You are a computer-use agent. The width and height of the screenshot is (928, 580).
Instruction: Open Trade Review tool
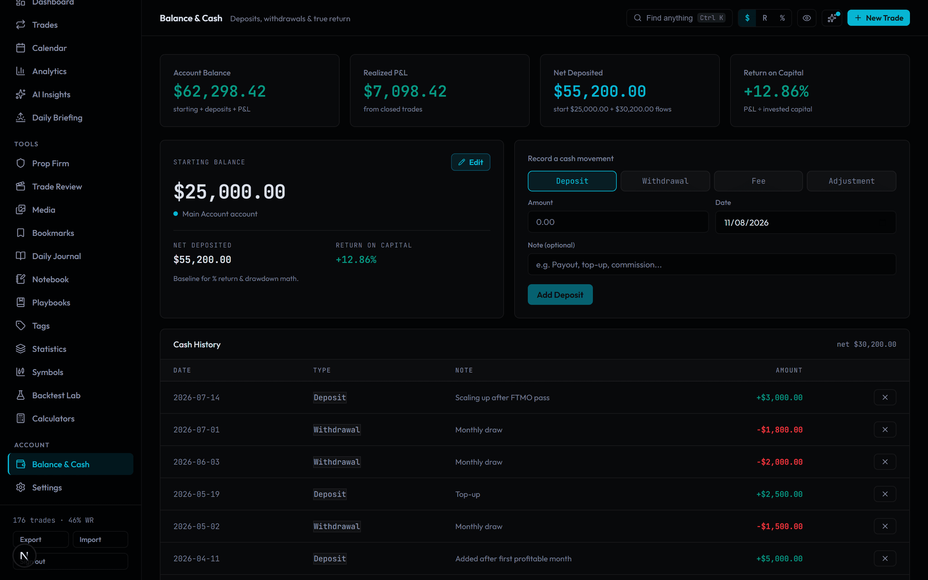click(71, 187)
